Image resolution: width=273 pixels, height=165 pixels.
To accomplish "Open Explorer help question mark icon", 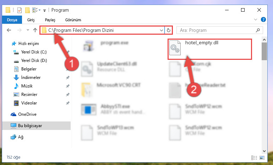I will pos(263,19).
